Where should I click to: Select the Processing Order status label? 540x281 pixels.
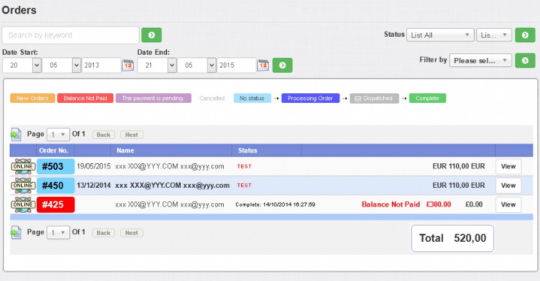click(x=310, y=98)
